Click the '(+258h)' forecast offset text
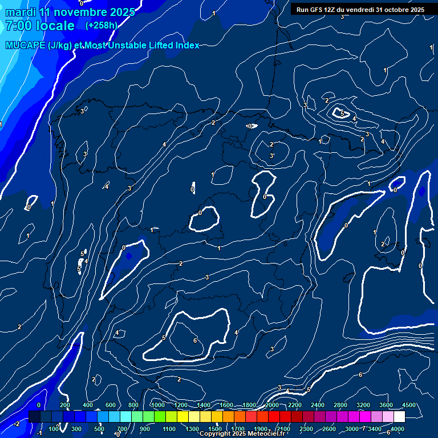 [x=101, y=26]
